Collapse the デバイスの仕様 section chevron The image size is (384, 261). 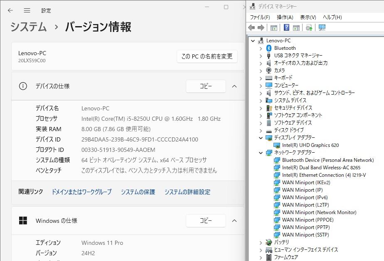[x=234, y=86]
